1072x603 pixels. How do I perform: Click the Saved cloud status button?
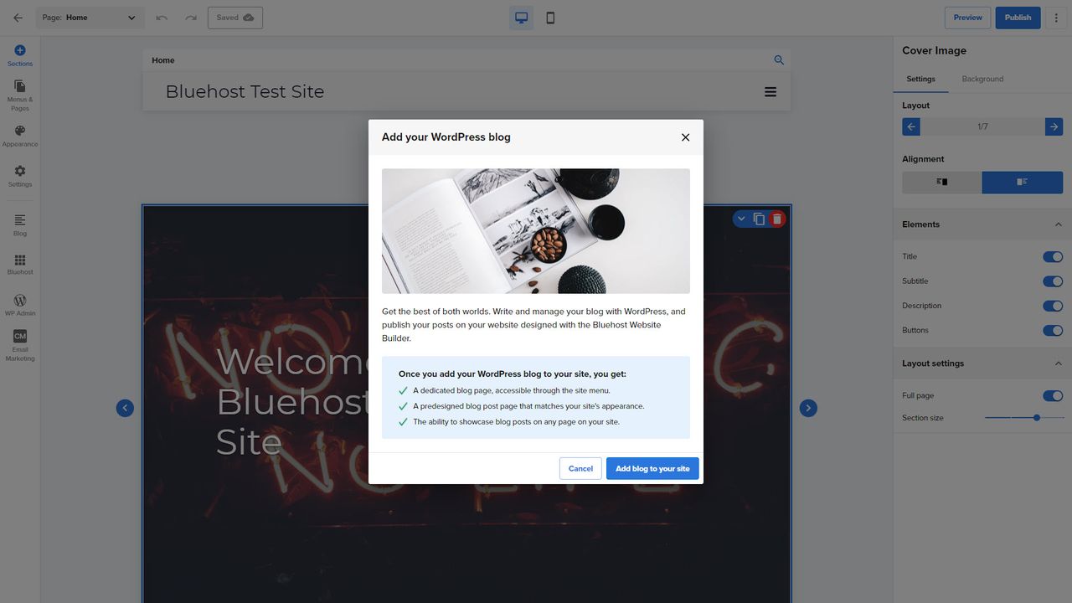coord(235,18)
